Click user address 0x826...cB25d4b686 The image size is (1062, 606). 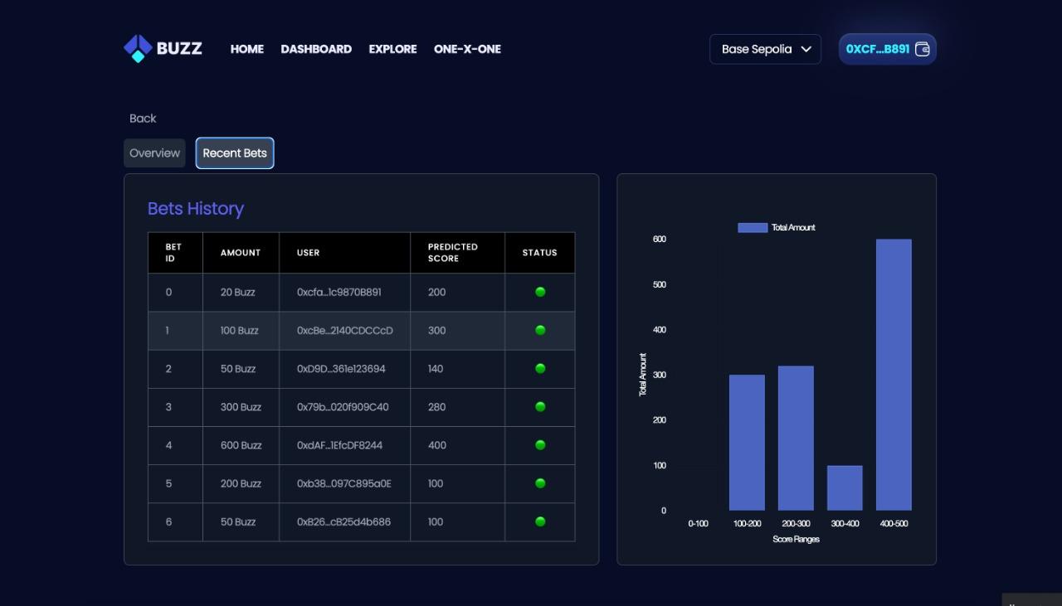pyautogui.click(x=343, y=522)
